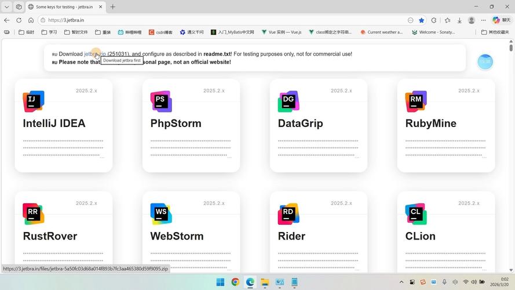
Task: Open the 暂时文件 bookmarks folder
Action: tap(76, 32)
